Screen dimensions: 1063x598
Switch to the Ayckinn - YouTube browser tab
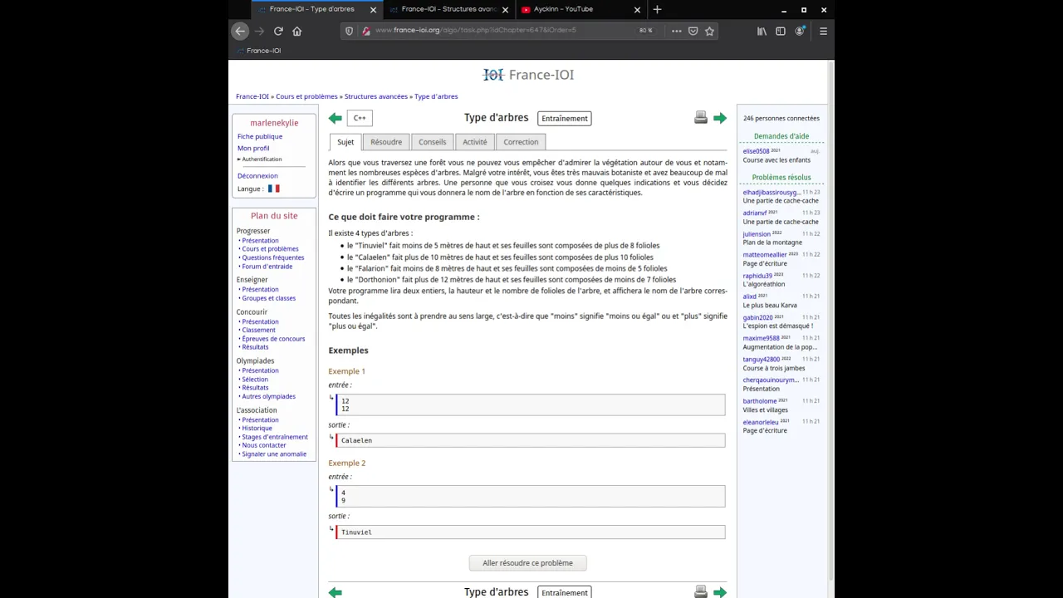(574, 9)
